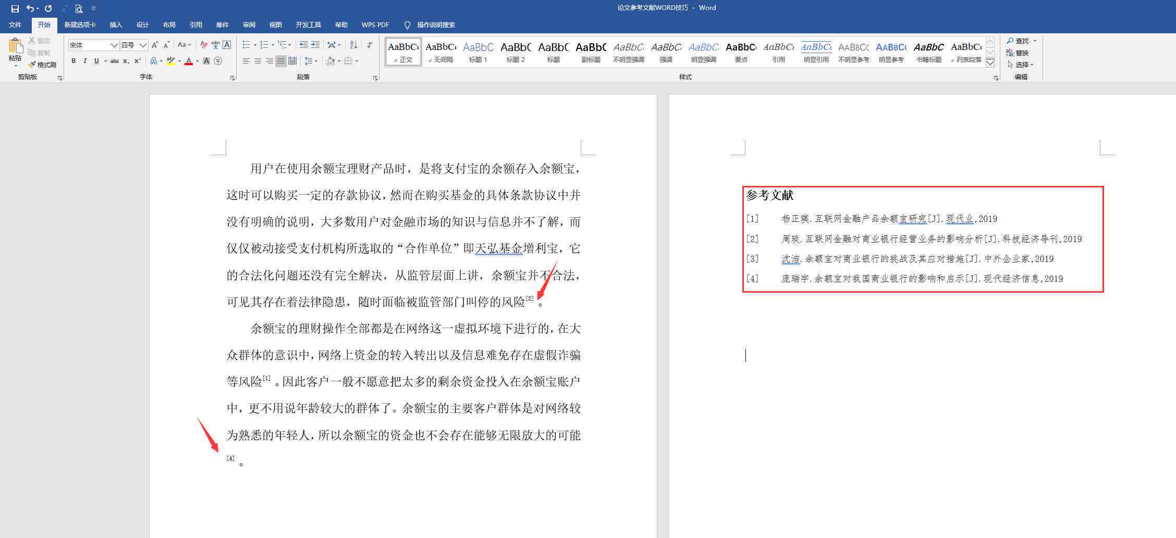Apply character border with the boxed A icon
The width and height of the screenshot is (1176, 538).
coord(227,45)
